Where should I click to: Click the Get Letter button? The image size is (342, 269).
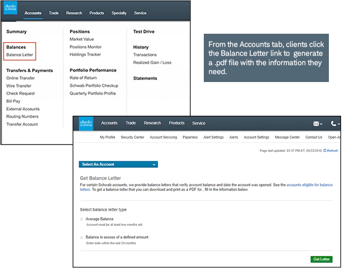[x=321, y=259]
